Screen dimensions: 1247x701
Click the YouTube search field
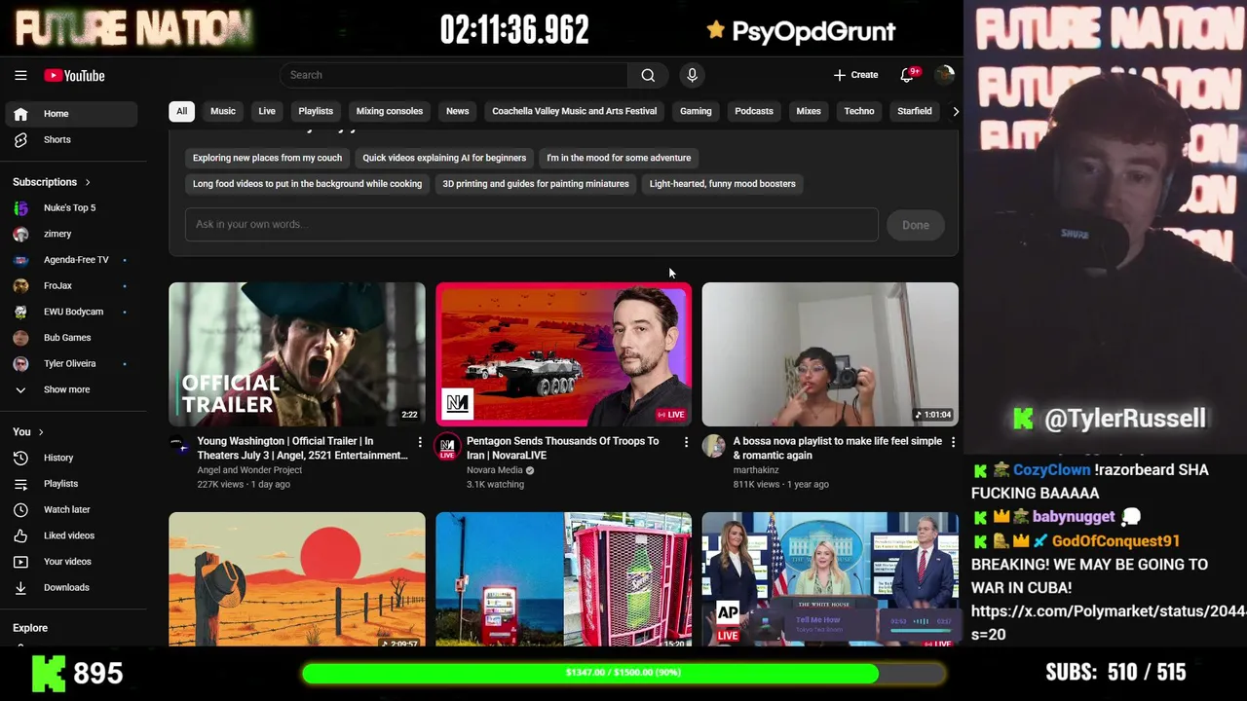[x=454, y=75]
